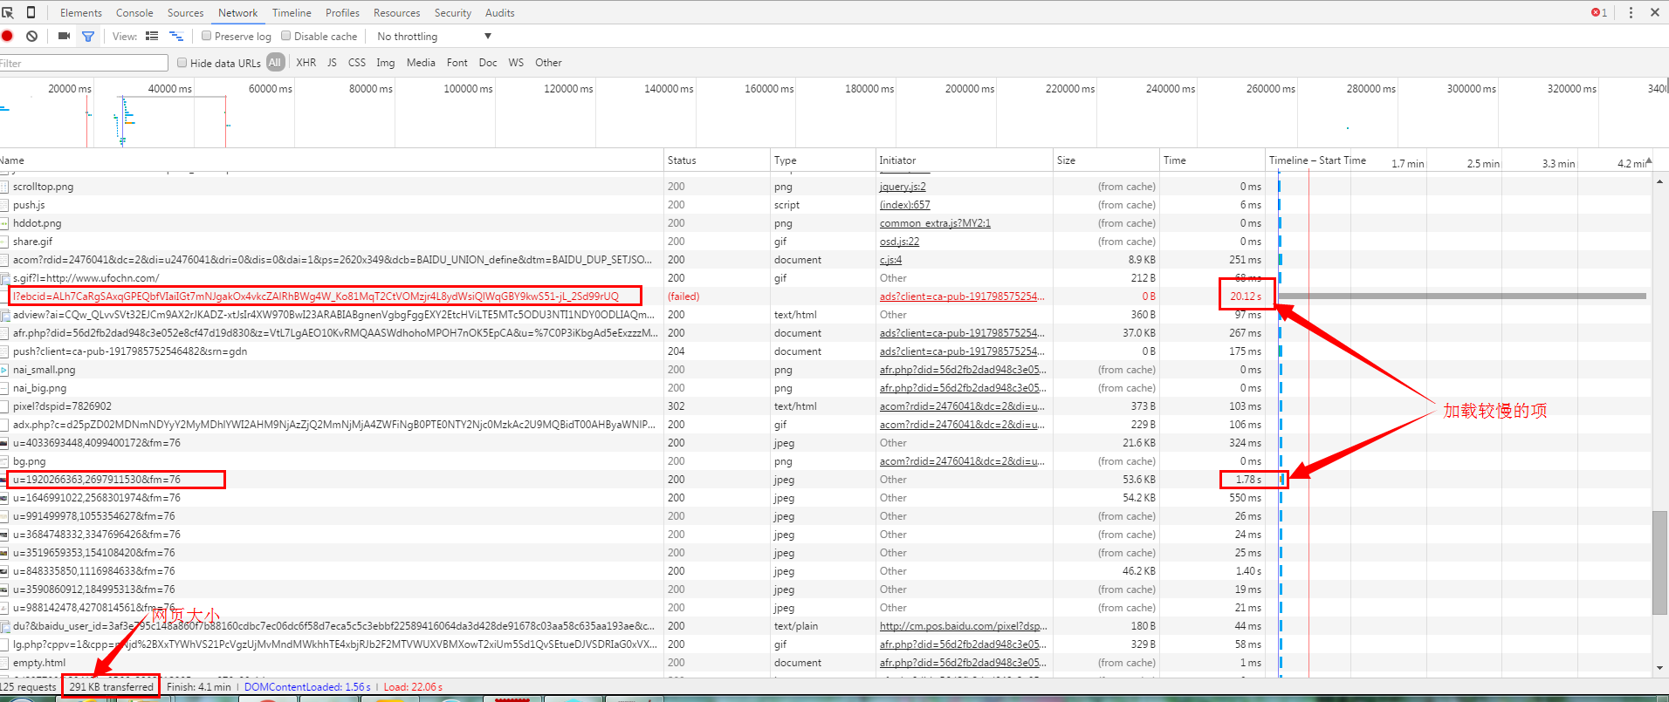Open the Security tab

pos(452,12)
